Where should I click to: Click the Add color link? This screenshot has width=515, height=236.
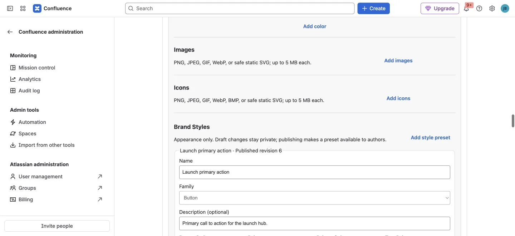click(x=315, y=26)
